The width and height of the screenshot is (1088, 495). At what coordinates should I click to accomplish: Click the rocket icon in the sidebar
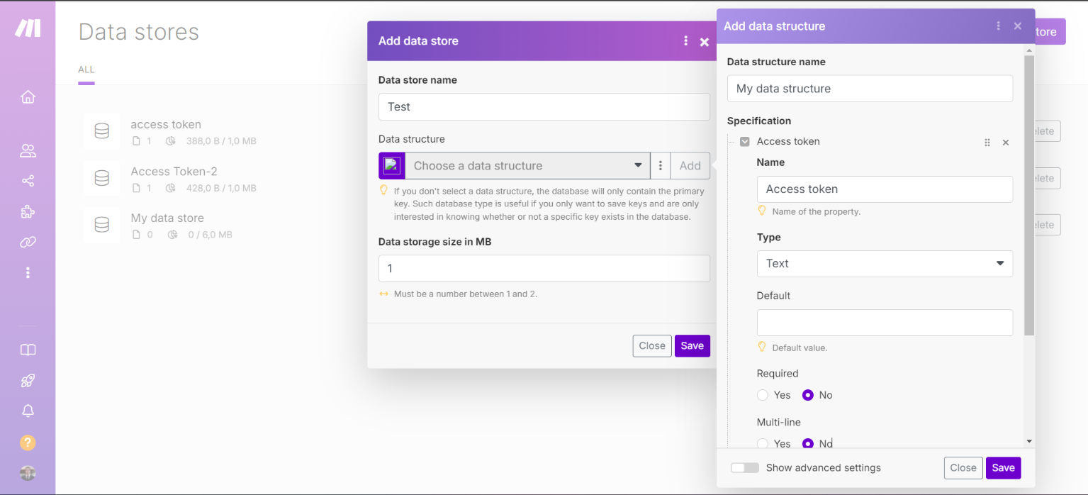(28, 381)
